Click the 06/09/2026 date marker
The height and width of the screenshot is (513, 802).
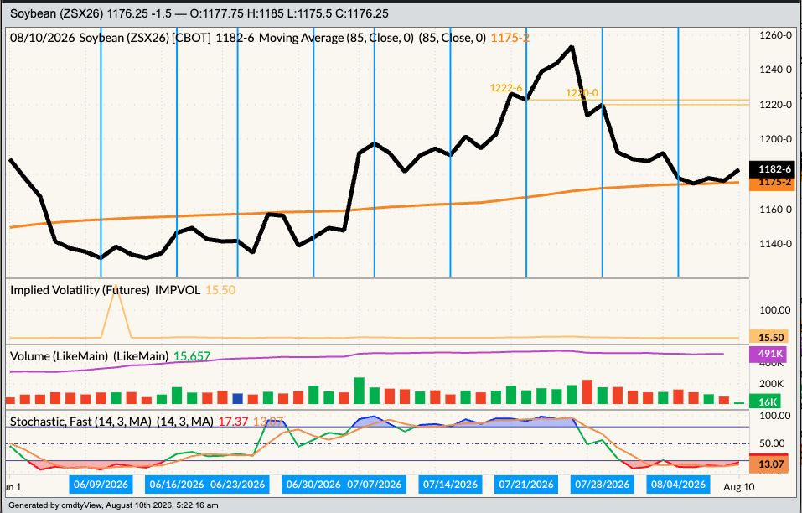coord(101,484)
